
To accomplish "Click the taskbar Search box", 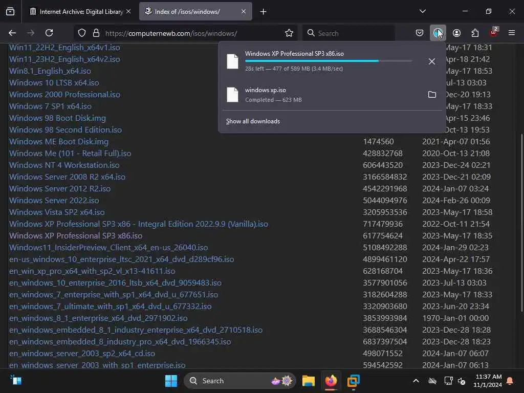I will click(x=240, y=381).
